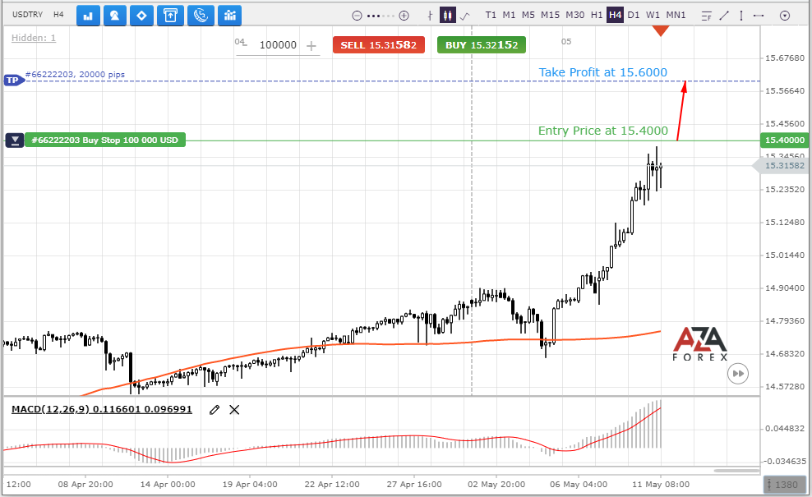This screenshot has height=497, width=812.
Task: Click the blue person-silhouette toolbar button
Action: [x=115, y=16]
